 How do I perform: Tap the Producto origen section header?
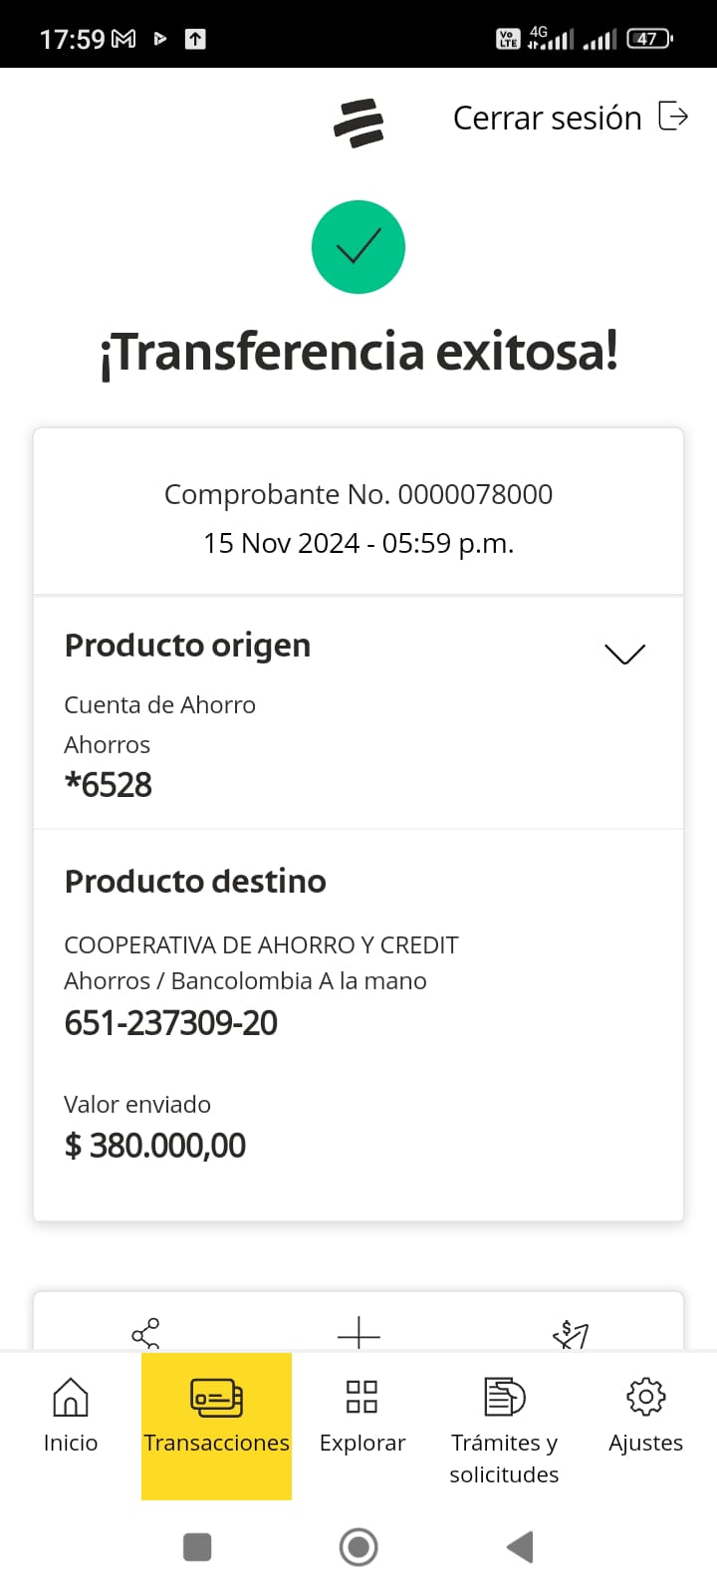point(187,646)
